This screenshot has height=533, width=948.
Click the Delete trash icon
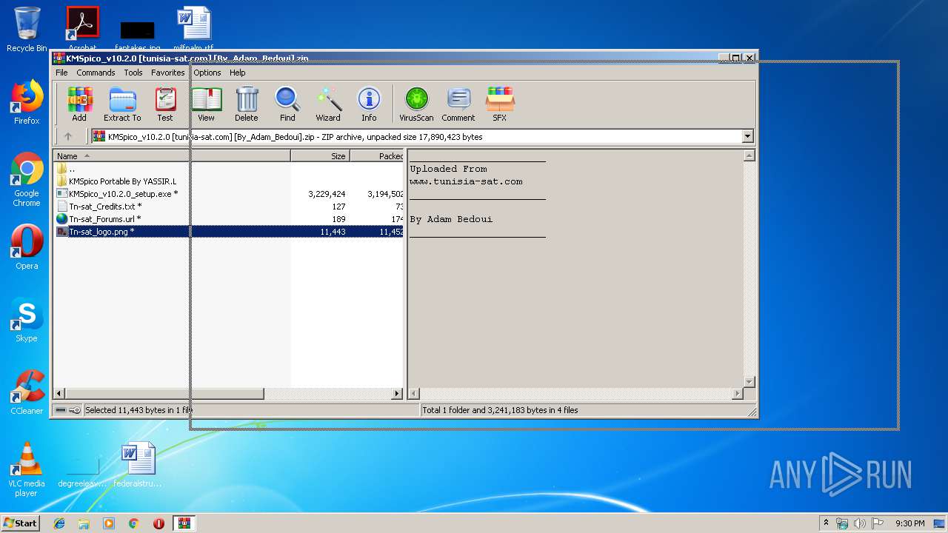(x=247, y=104)
